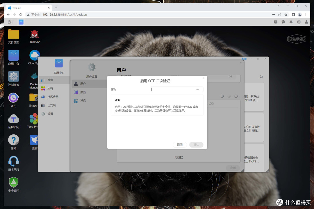
Task: Open the messages chat icon in TOS top bar
Action: 283,22
